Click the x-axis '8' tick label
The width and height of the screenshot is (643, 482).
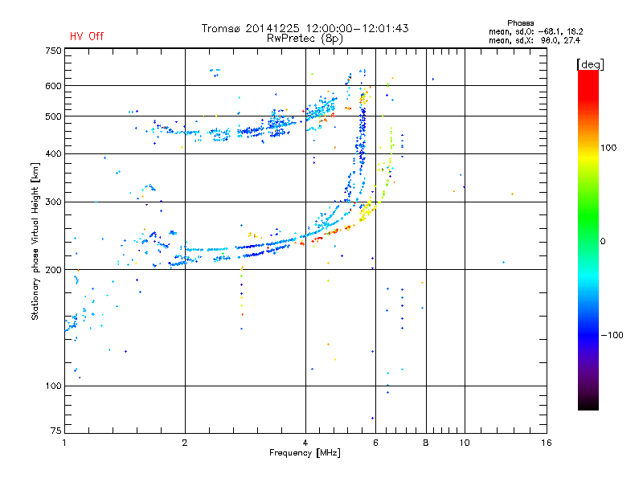(x=426, y=443)
